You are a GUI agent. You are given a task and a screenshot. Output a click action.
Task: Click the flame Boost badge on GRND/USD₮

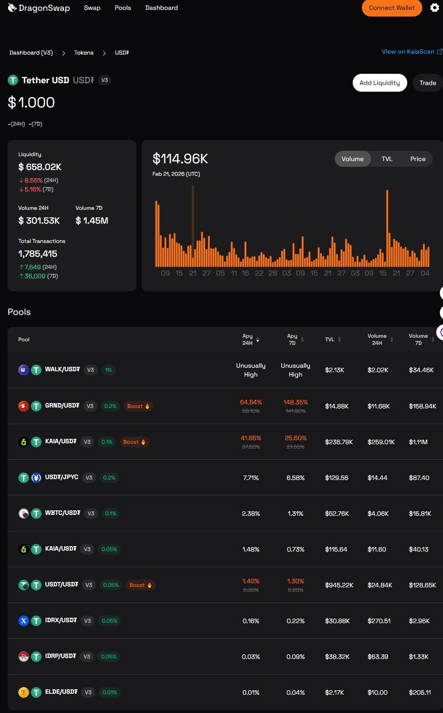point(138,406)
